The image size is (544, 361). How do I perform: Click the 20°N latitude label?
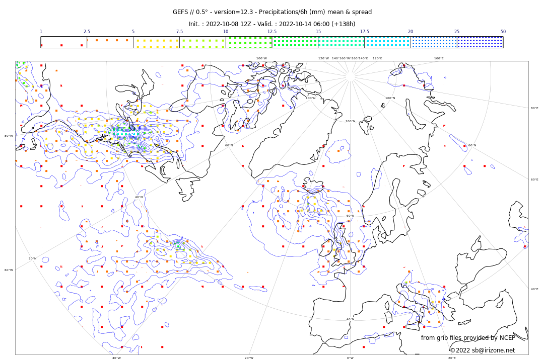32,258
